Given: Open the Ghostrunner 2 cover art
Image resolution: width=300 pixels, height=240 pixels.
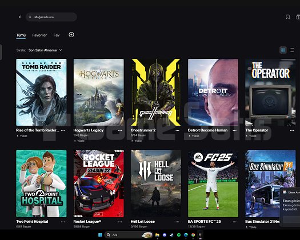Looking at the screenshot, I should click(x=156, y=92).
